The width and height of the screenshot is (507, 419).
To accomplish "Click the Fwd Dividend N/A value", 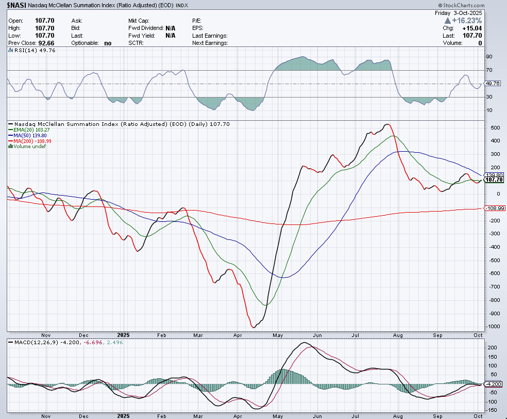I will tap(171, 28).
